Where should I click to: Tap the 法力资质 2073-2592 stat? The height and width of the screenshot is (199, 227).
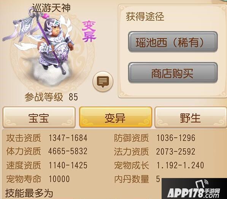[155, 151]
